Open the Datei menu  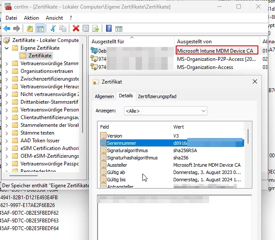pos(12,18)
